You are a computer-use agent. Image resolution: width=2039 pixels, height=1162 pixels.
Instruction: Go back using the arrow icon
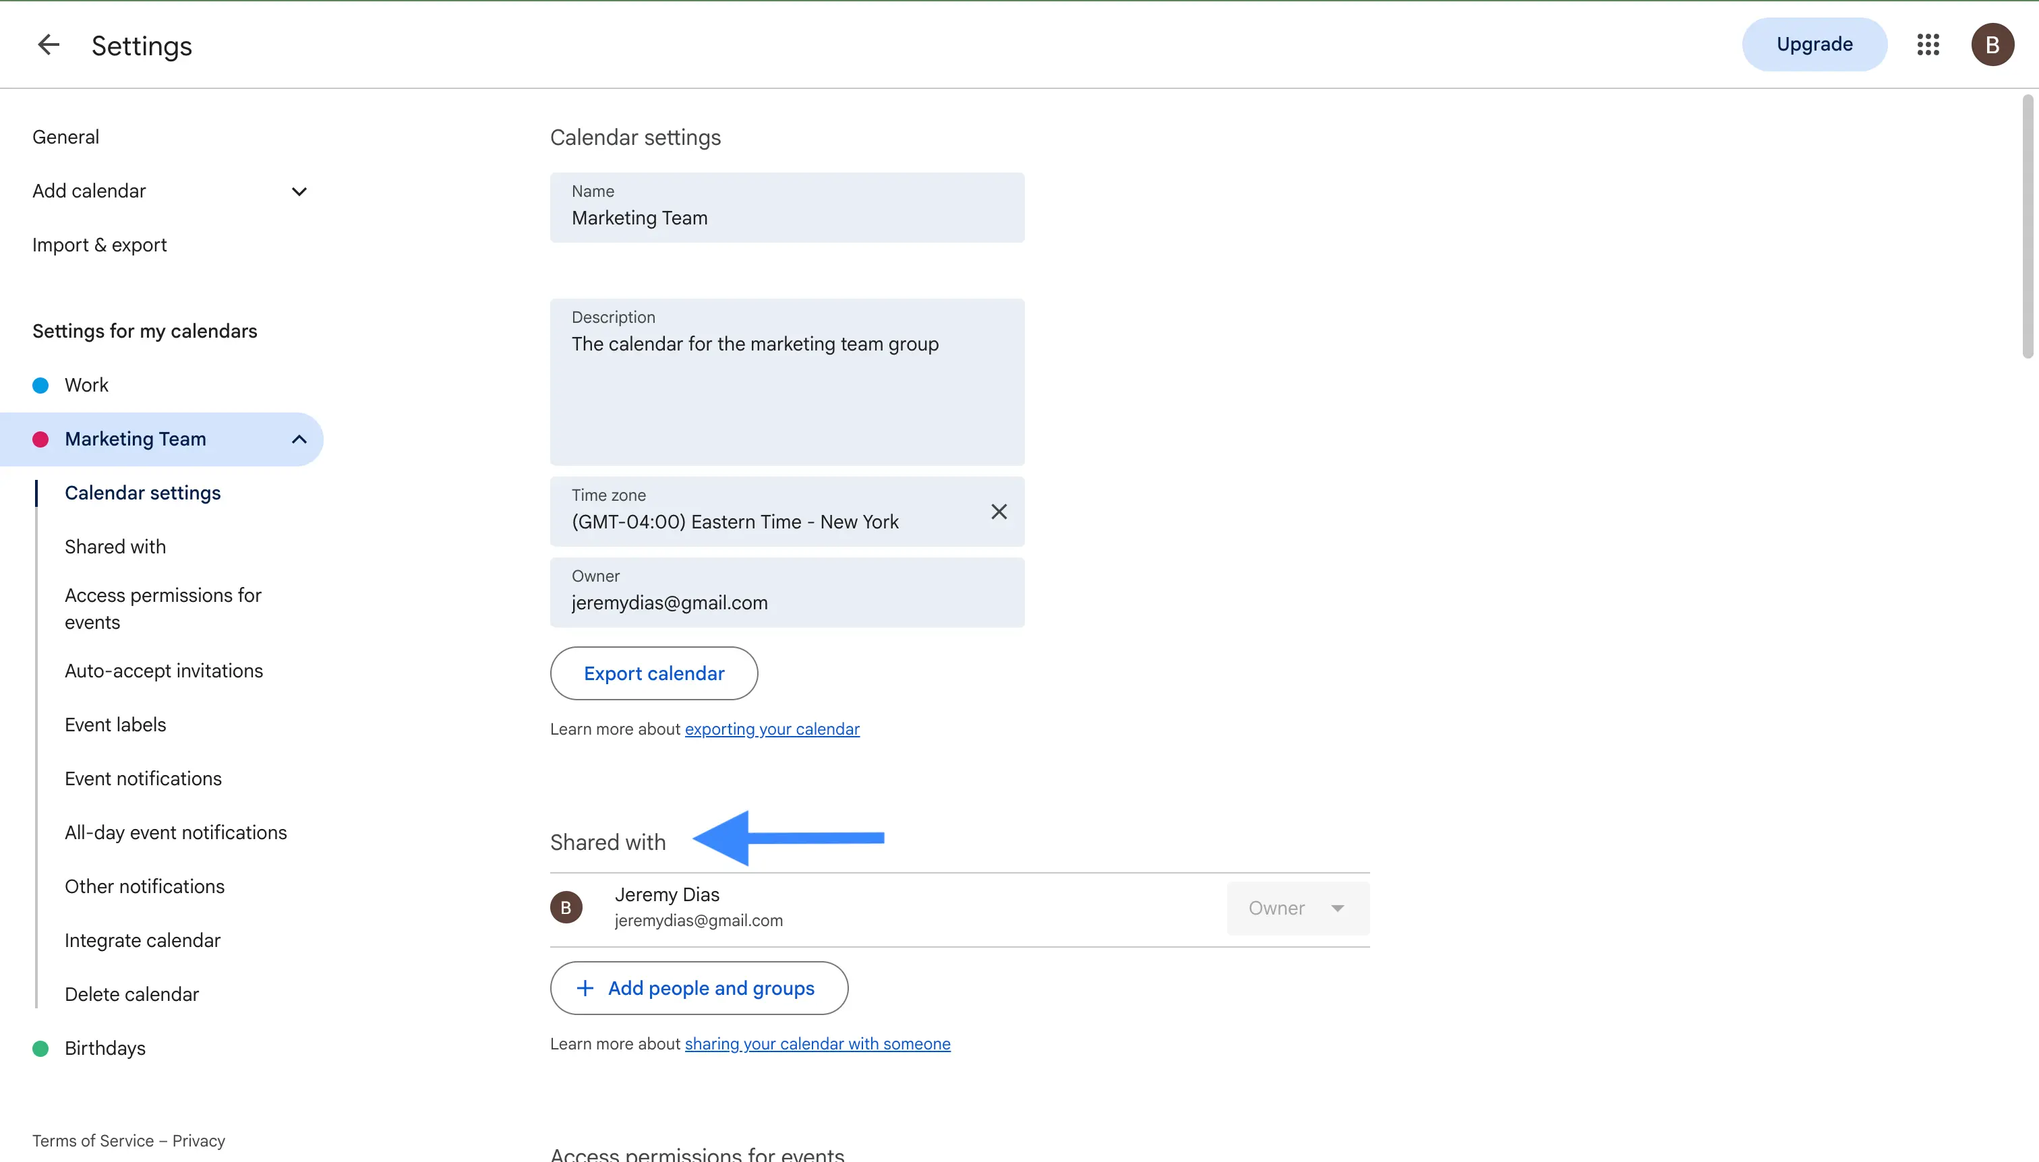[49, 44]
